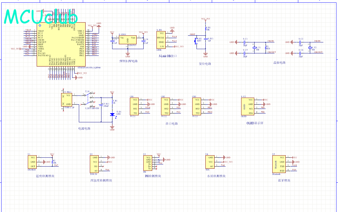Select the OLED display module S_U2
This screenshot has width=338, height=212.
[248, 106]
